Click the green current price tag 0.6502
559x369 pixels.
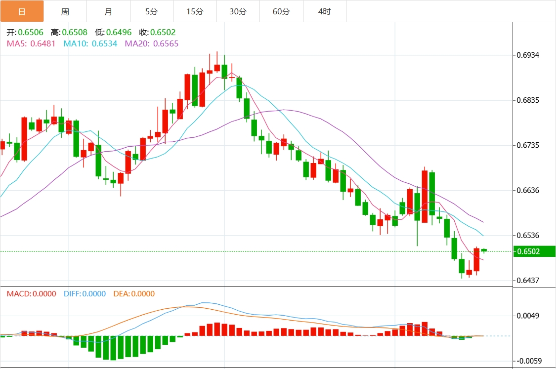coord(534,251)
